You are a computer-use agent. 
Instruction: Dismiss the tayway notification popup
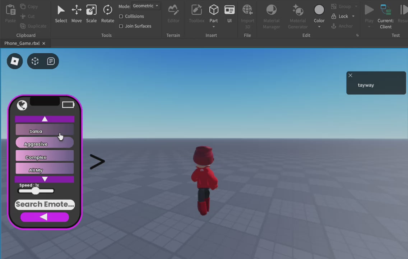pos(350,76)
